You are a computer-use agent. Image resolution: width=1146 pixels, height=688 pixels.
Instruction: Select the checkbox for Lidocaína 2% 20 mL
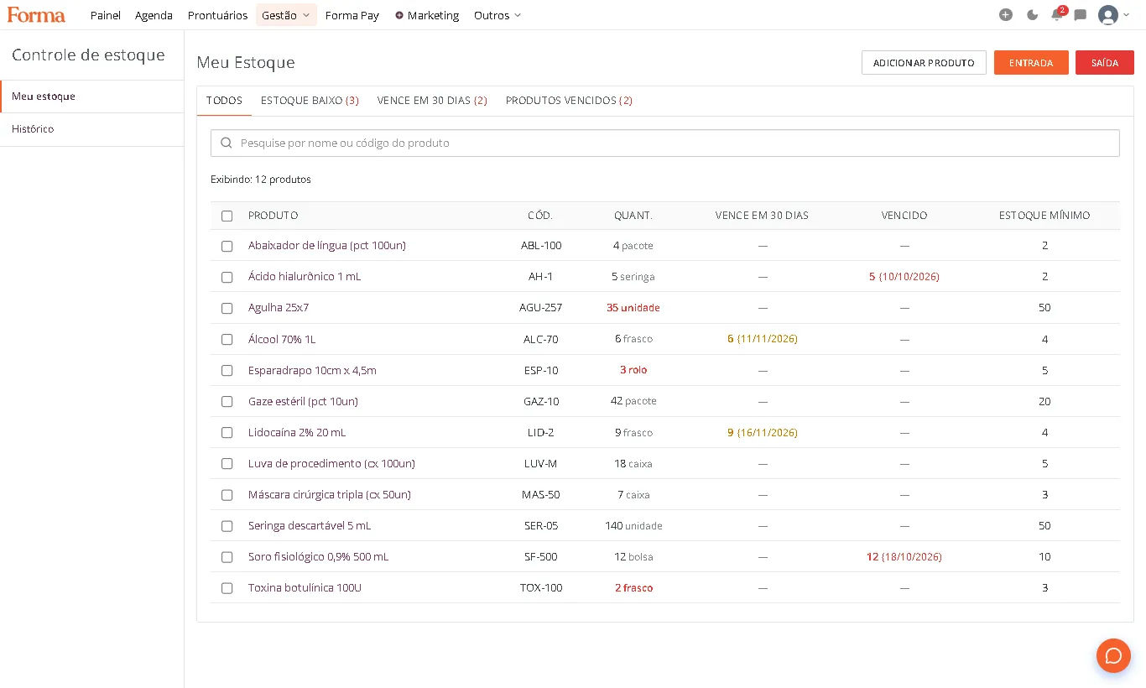coord(227,433)
